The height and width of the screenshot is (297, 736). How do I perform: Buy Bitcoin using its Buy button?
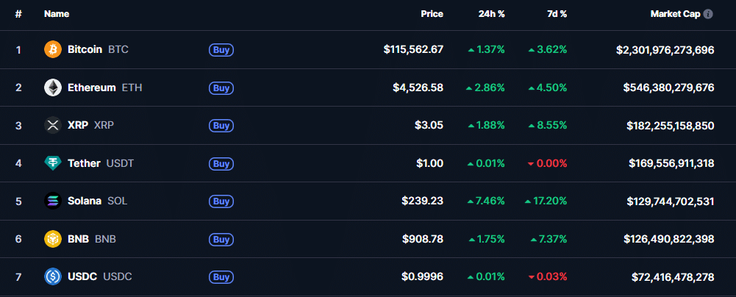(221, 50)
